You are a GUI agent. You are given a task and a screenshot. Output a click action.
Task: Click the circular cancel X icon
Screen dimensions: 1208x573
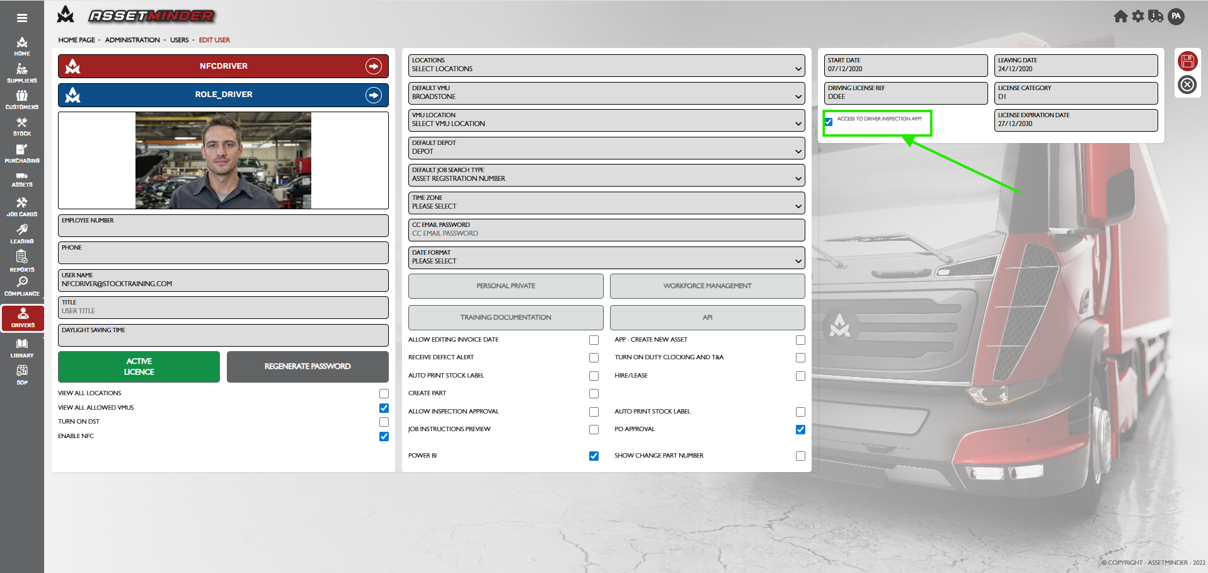pyautogui.click(x=1187, y=84)
